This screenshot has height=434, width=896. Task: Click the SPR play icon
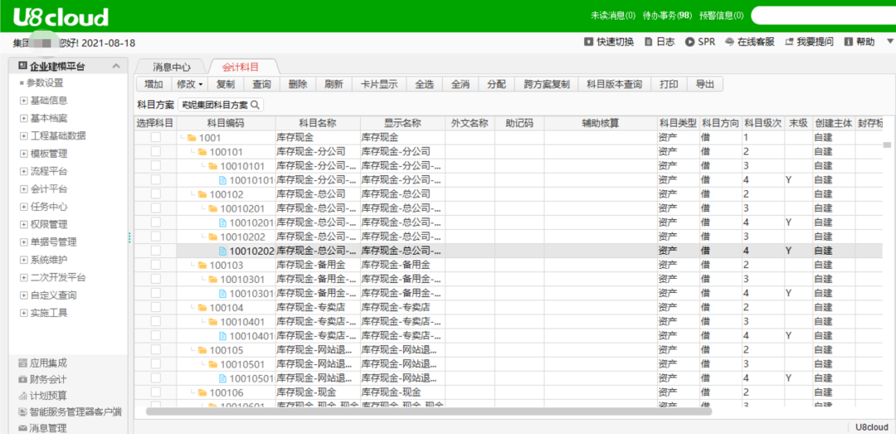point(689,42)
